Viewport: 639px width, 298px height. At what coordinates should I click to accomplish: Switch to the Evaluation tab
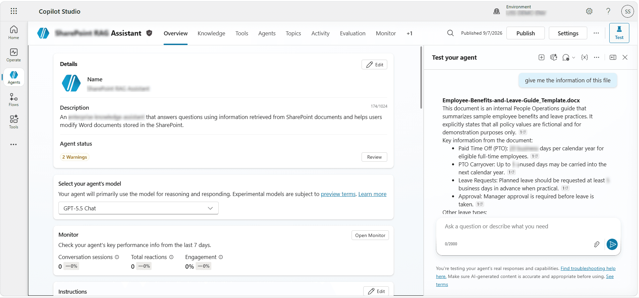353,33
